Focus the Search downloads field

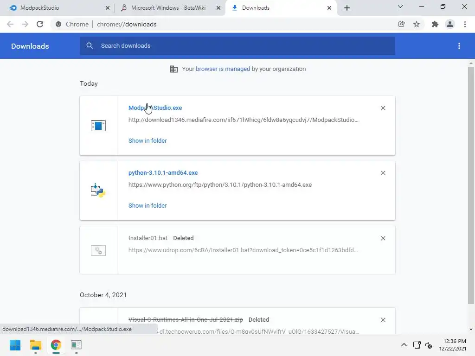(237, 46)
